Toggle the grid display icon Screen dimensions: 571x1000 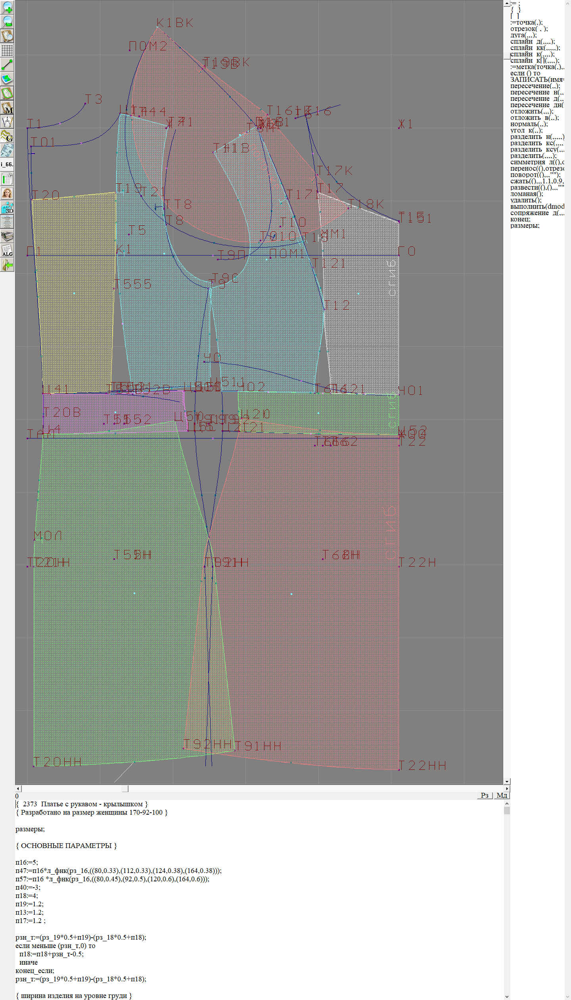(7, 50)
